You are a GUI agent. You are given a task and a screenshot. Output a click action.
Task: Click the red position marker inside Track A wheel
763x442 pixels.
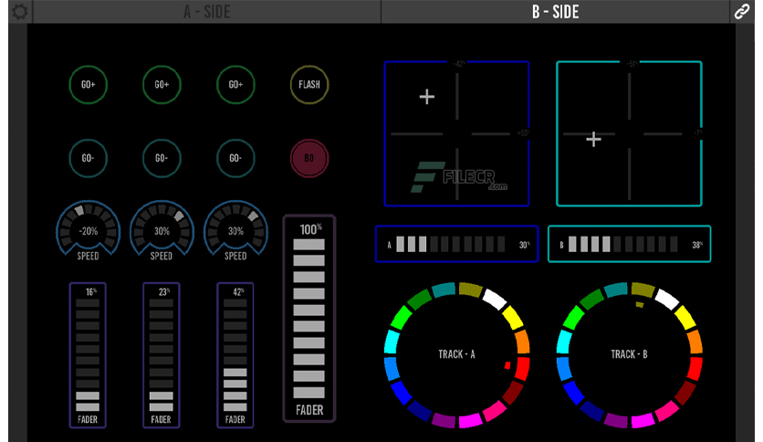pyautogui.click(x=507, y=365)
